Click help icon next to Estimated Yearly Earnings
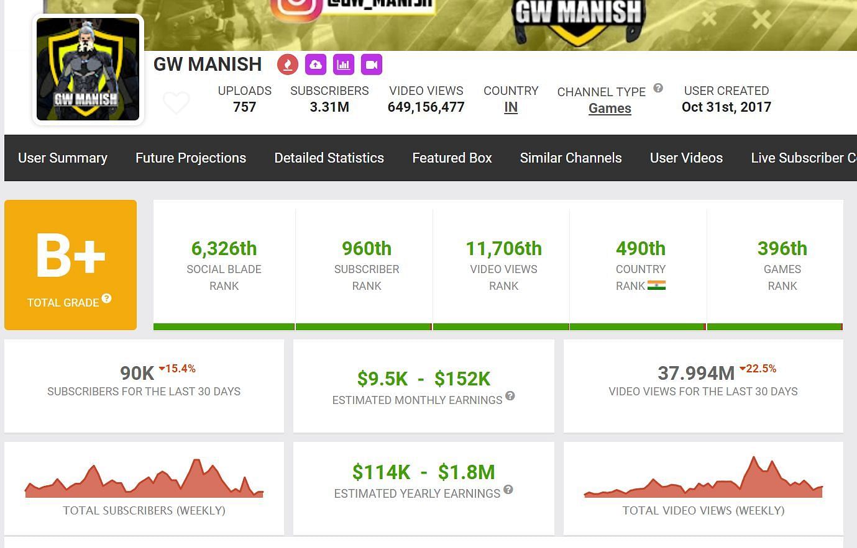Image resolution: width=857 pixels, height=548 pixels. pyautogui.click(x=508, y=490)
